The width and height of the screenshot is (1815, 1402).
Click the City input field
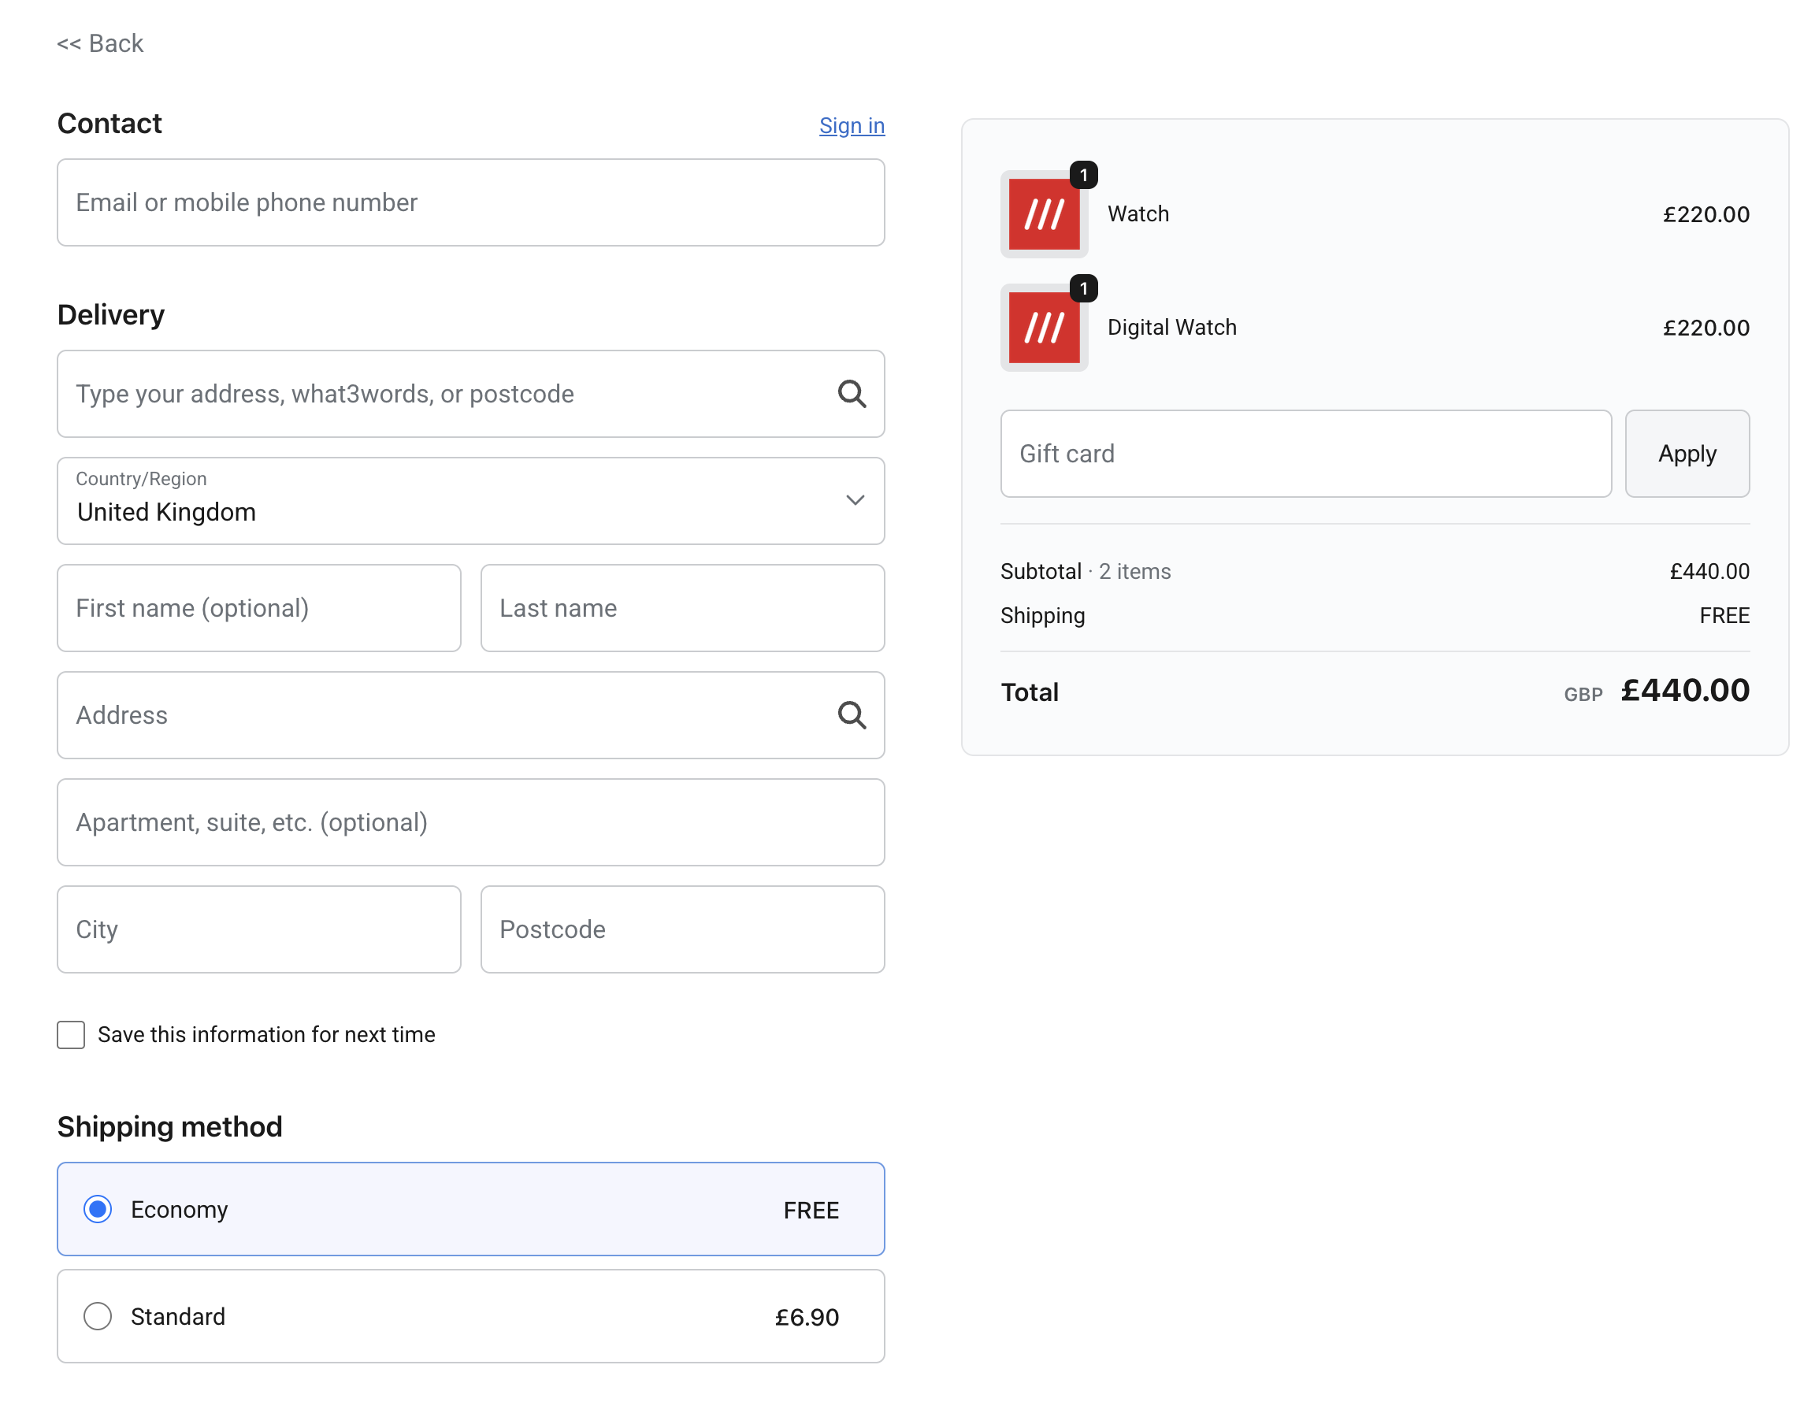258,930
